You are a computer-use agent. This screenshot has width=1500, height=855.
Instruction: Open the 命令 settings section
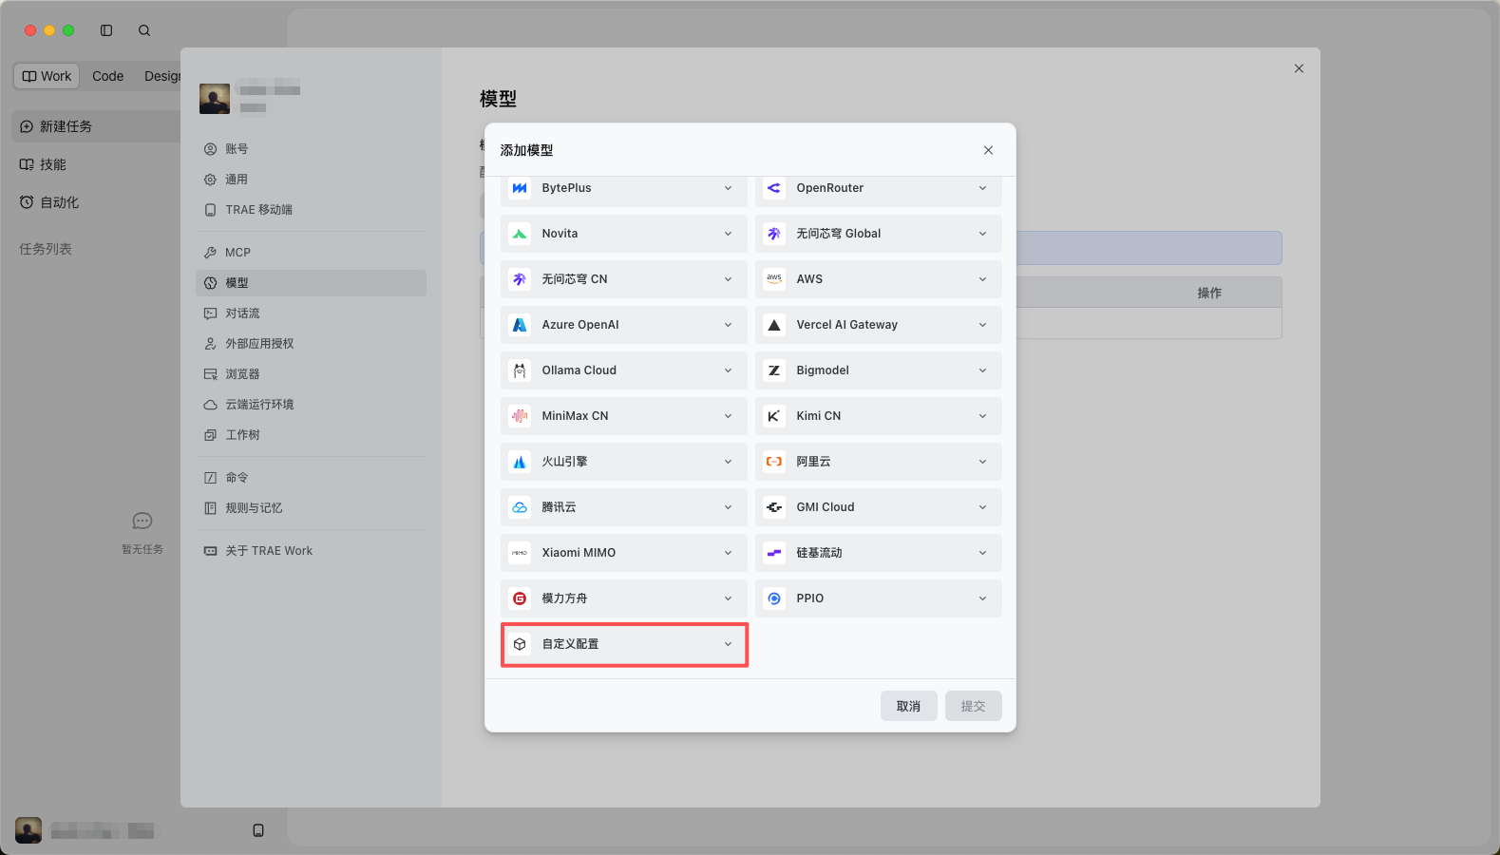point(311,478)
